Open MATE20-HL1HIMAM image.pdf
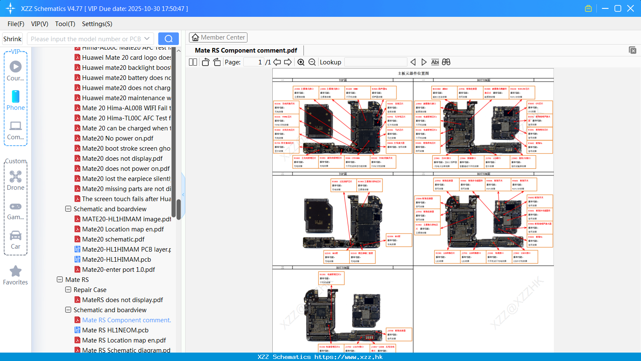 click(x=126, y=219)
